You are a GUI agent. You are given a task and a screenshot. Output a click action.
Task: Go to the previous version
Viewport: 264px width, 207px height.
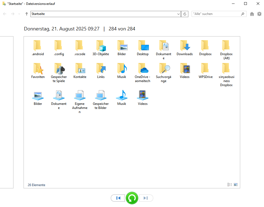pos(118,198)
